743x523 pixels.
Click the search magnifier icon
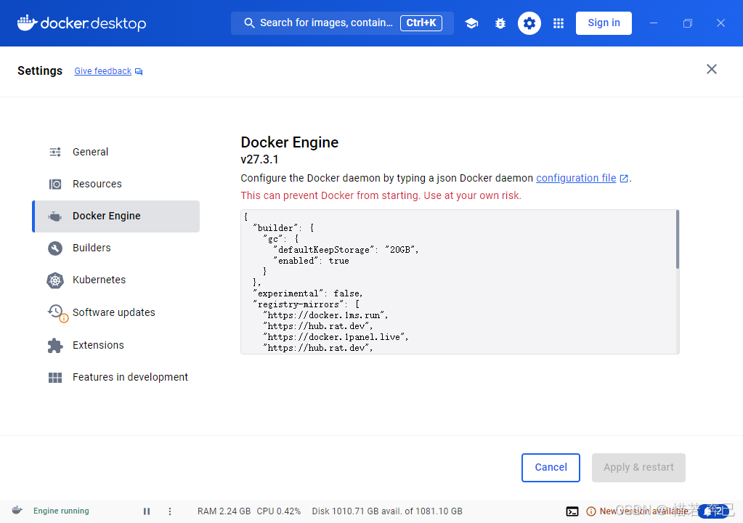pos(249,23)
